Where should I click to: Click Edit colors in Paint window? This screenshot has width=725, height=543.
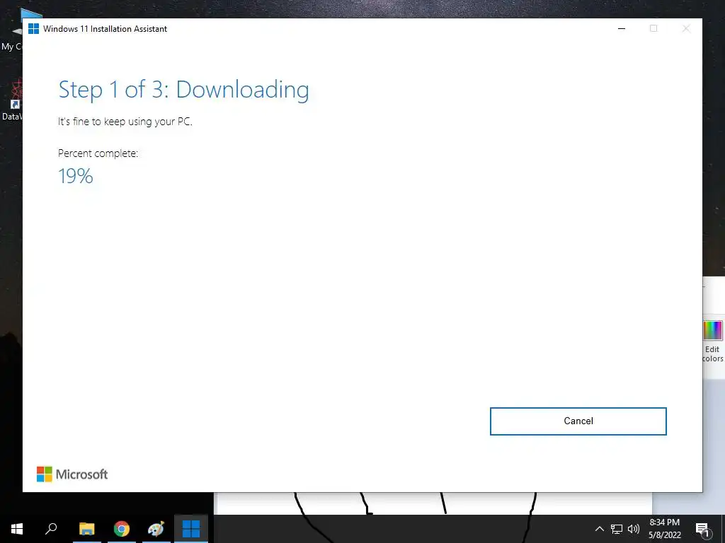(x=712, y=341)
